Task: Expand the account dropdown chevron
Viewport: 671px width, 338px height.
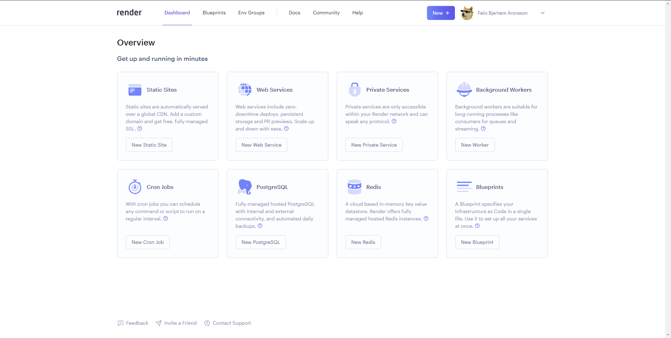Action: (543, 13)
